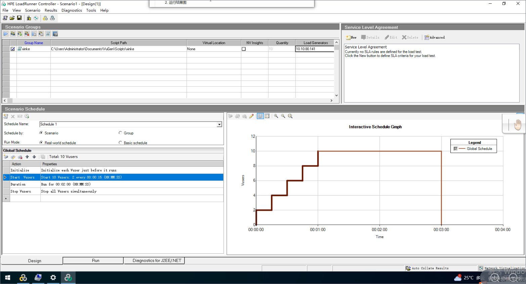Zoom in on the schedule graph
This screenshot has width=526, height=284.
tap(276, 116)
